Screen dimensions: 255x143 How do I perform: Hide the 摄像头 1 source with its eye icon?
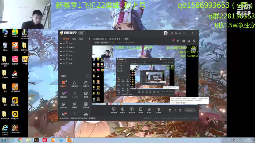[x=61, y=47]
